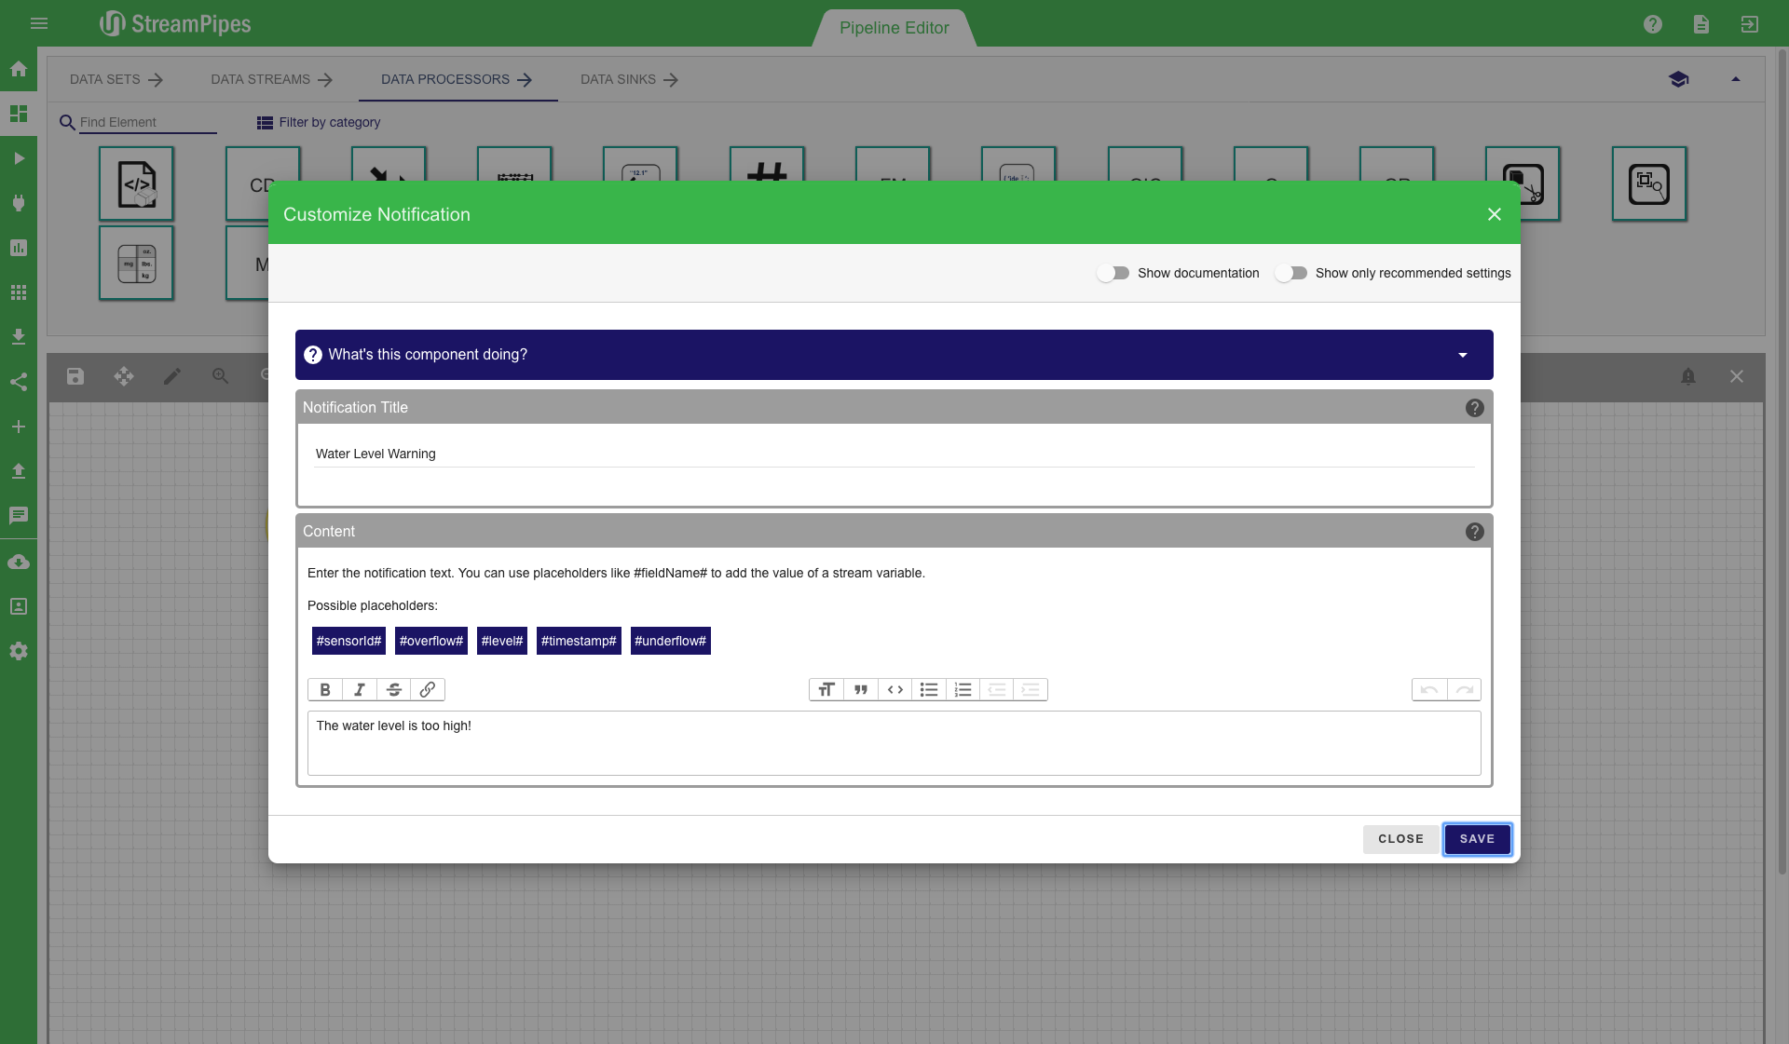Screen dimensions: 1789x1044
Task: Click the Notification Title input field
Action: [x=894, y=454]
